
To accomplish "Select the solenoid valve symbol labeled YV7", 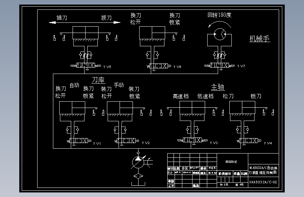I will click(219, 66).
